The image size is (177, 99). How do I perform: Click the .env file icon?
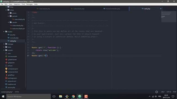click(x=6, y=53)
